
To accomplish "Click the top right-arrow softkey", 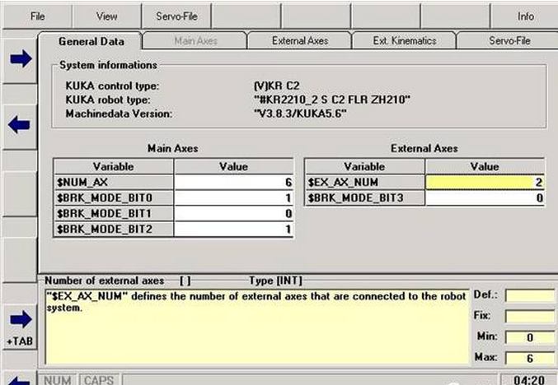I will coord(21,58).
